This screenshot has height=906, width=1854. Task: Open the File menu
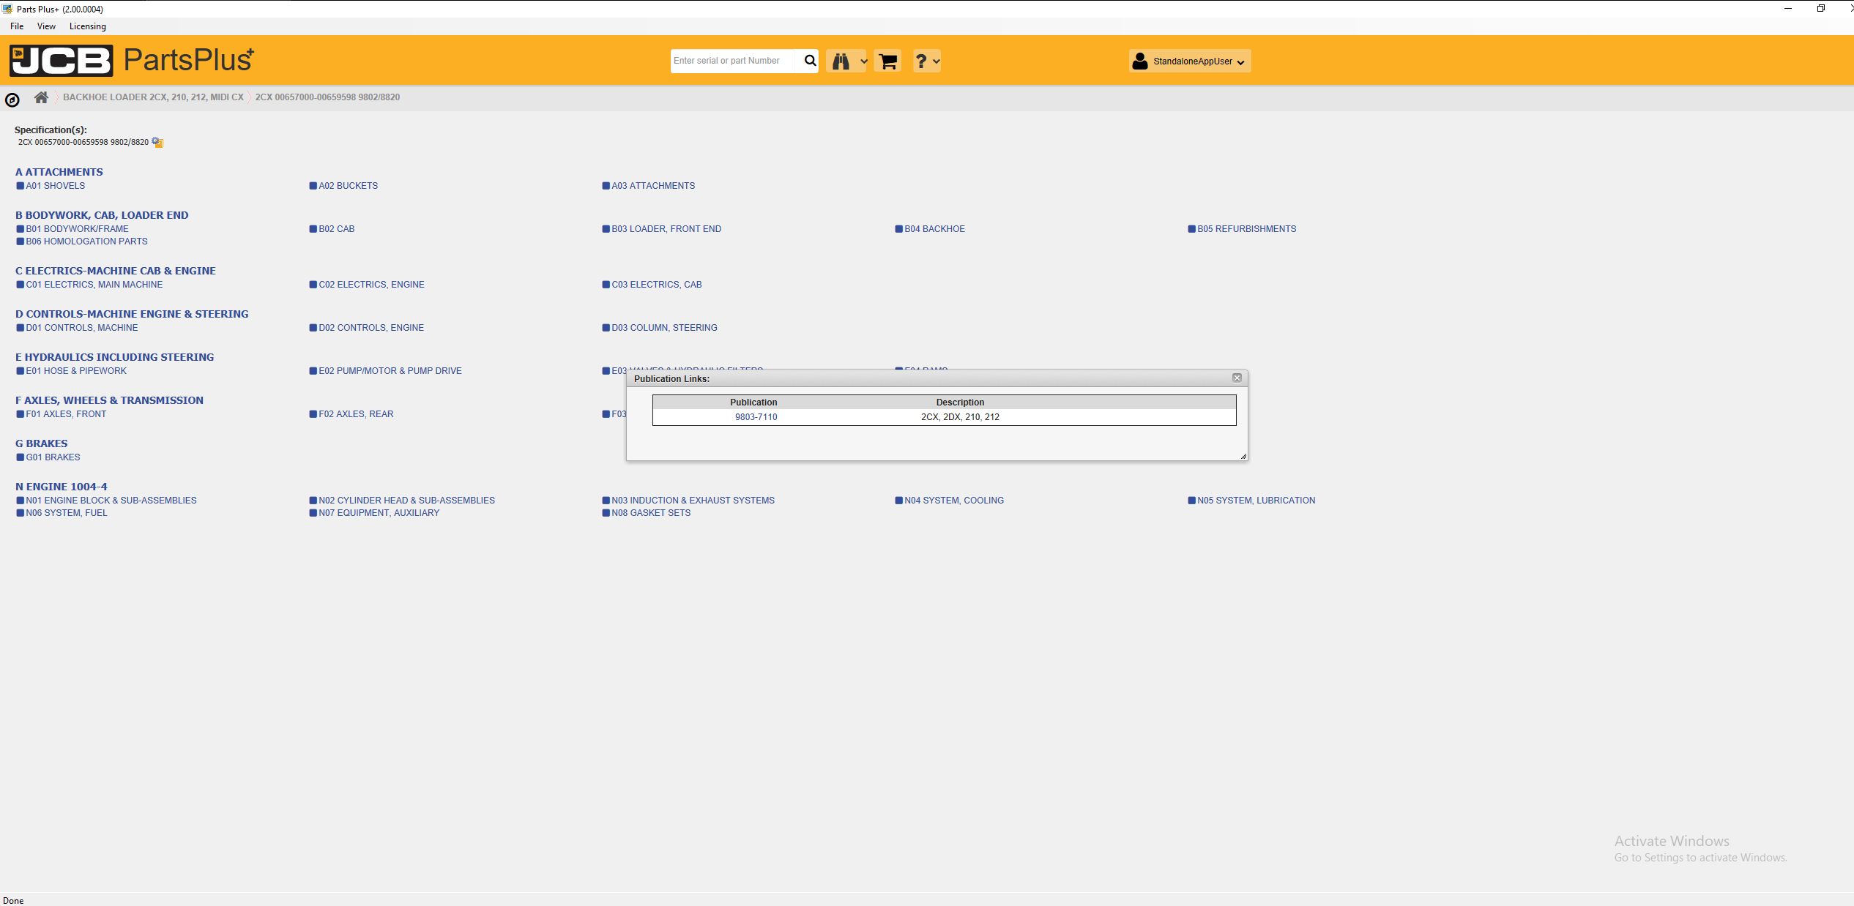tap(16, 26)
